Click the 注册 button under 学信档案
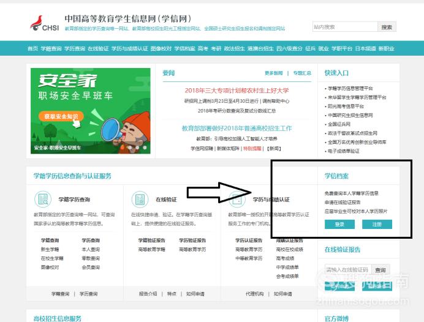This screenshot has width=424, height=322. (x=377, y=224)
